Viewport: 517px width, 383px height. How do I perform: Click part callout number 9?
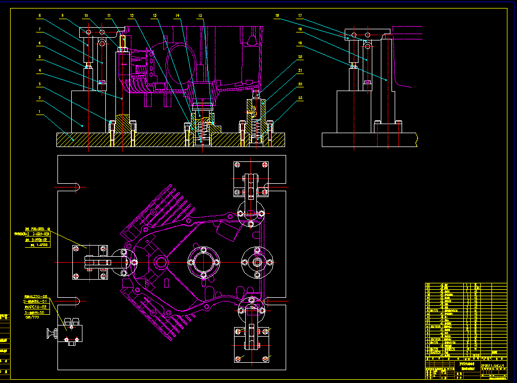pyautogui.click(x=62, y=15)
